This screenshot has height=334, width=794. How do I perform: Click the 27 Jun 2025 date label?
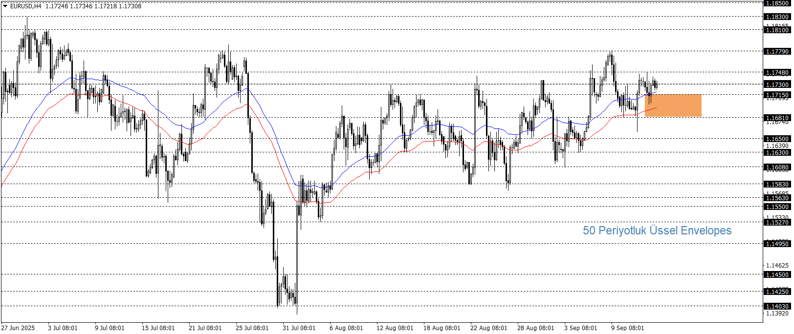[x=18, y=328]
